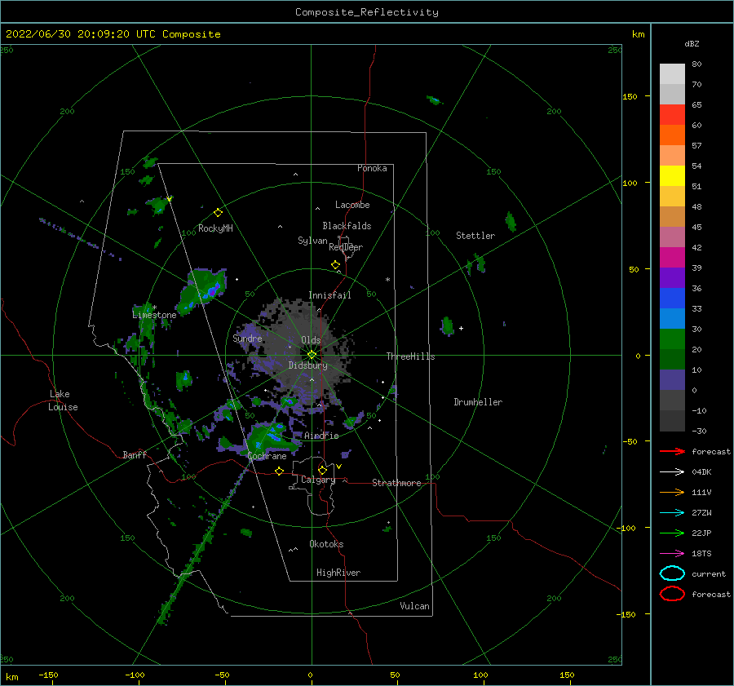This screenshot has height=686, width=734.
Task: Select the Stettler label
Action: tap(475, 236)
